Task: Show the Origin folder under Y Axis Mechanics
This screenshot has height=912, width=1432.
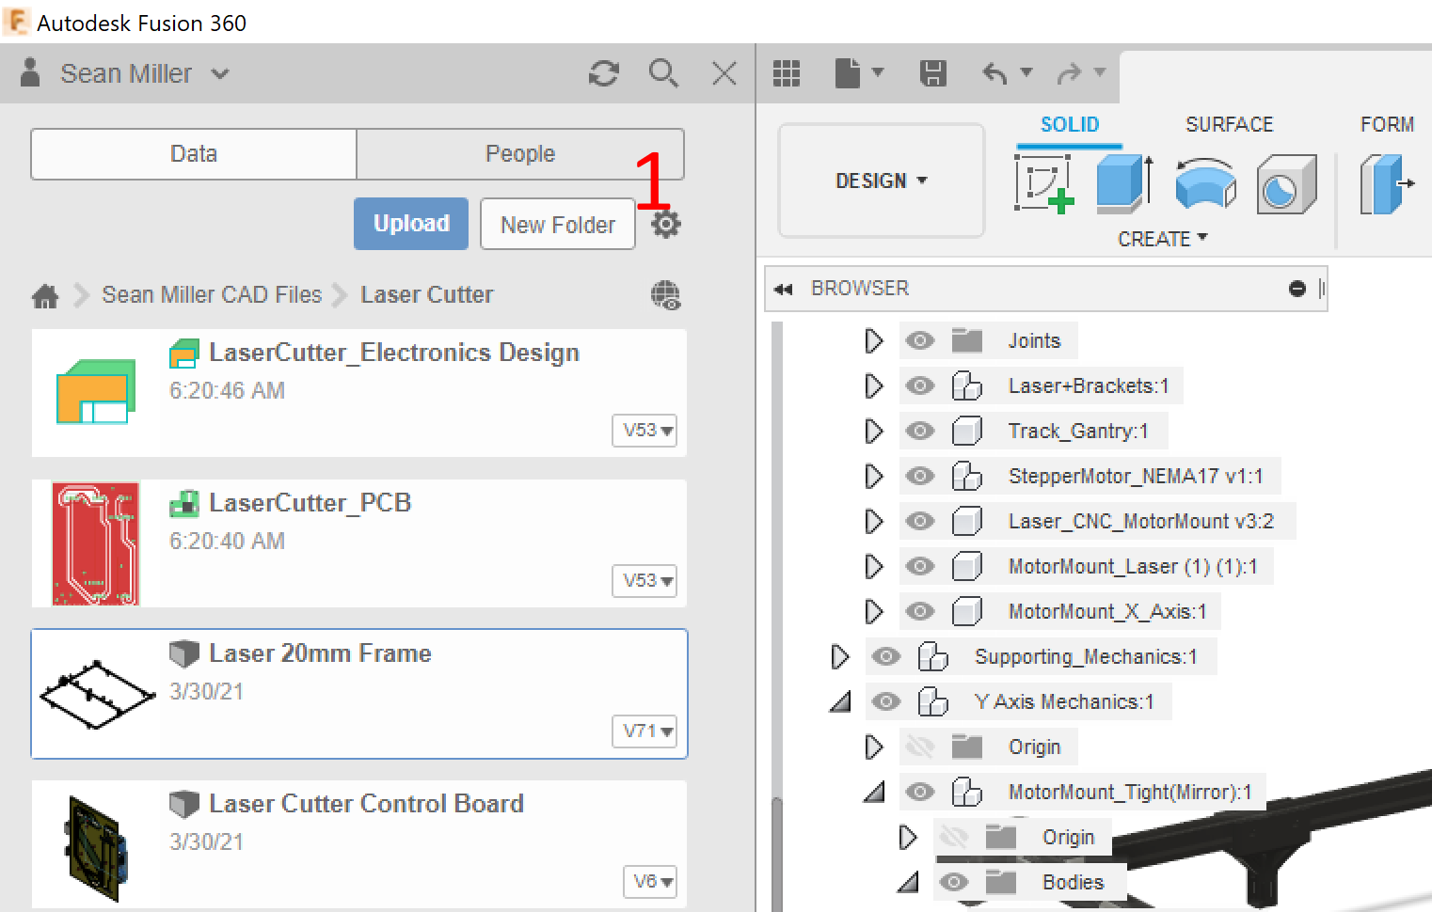Action: 920,747
